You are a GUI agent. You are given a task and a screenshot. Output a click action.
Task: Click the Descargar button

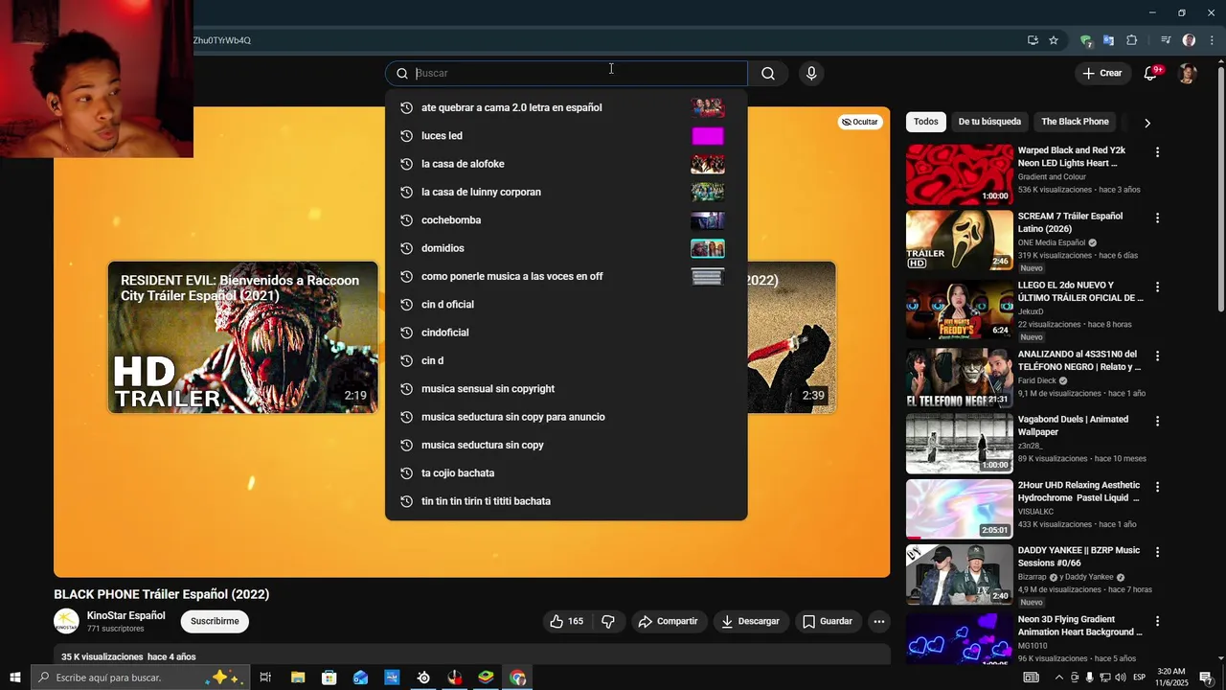(750, 621)
